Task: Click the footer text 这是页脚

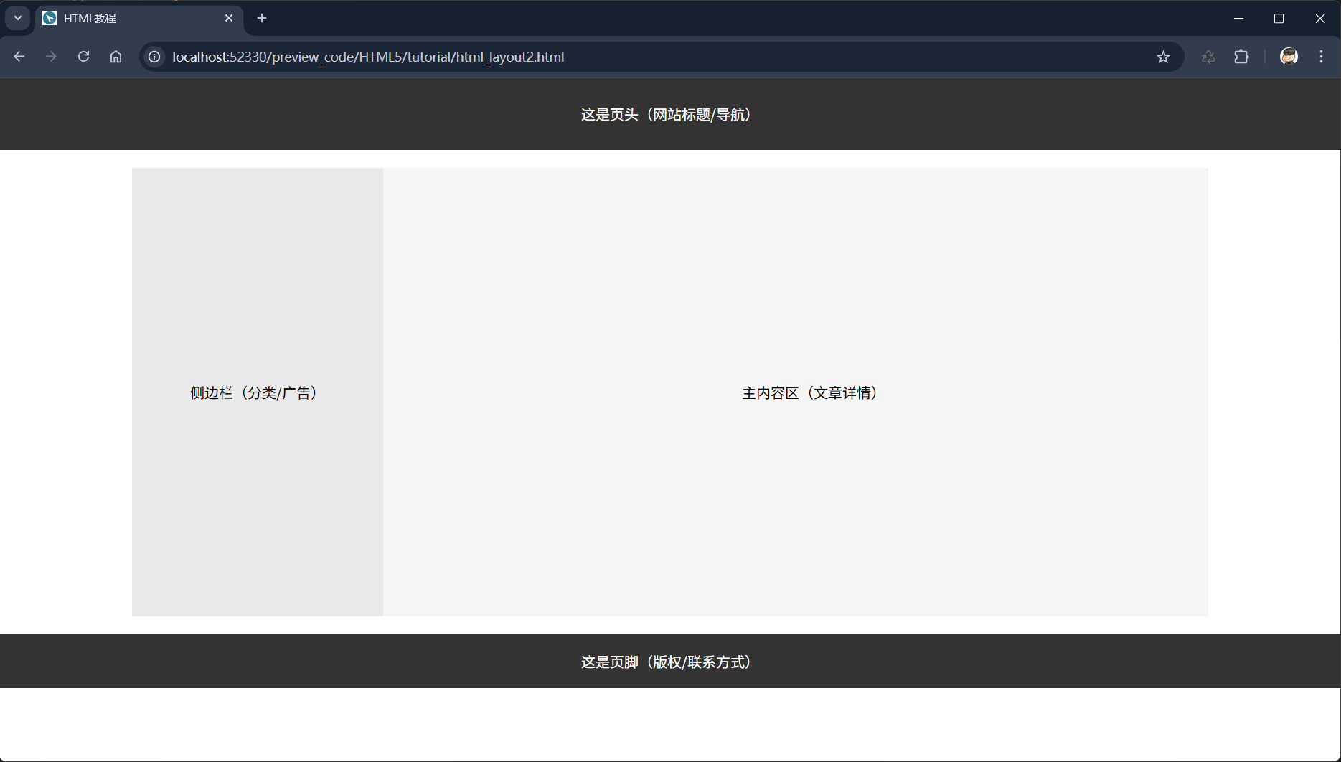Action: click(x=665, y=662)
